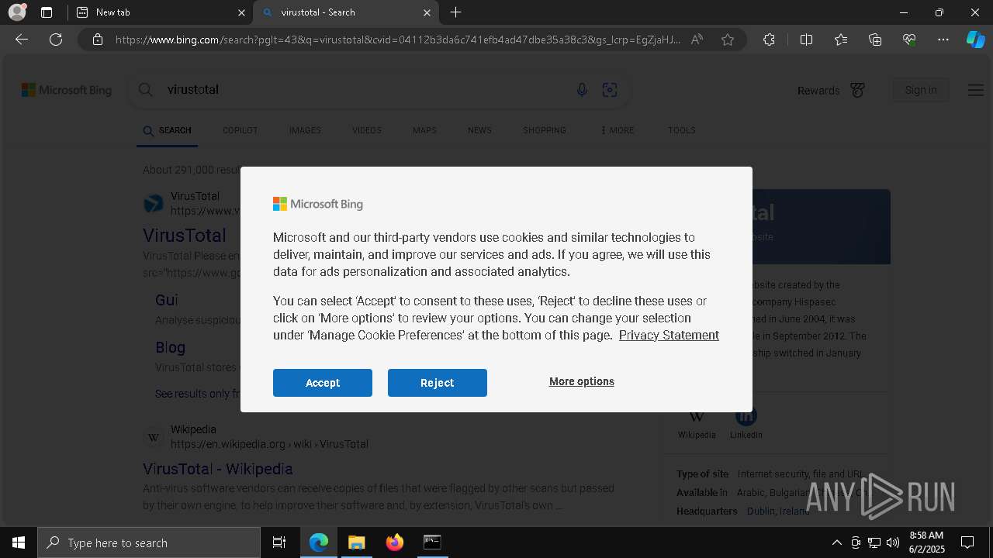Open the VirusTotal search result title

185,235
